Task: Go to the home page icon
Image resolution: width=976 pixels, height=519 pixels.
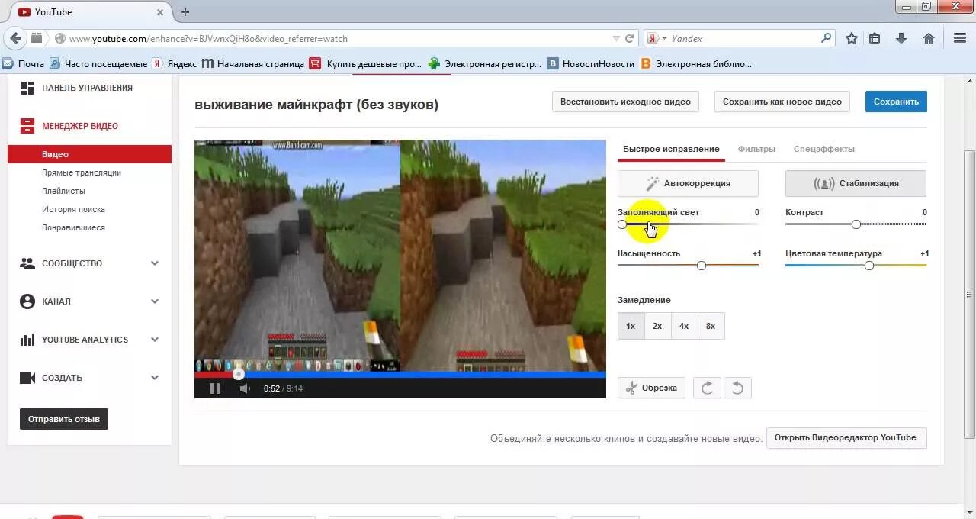Action: [x=929, y=38]
